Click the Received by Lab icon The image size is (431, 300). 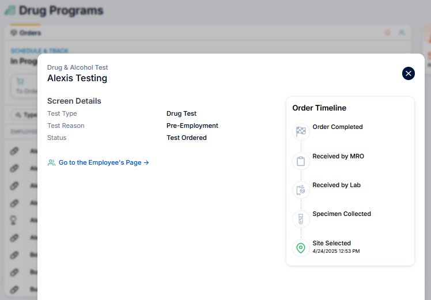click(x=301, y=190)
